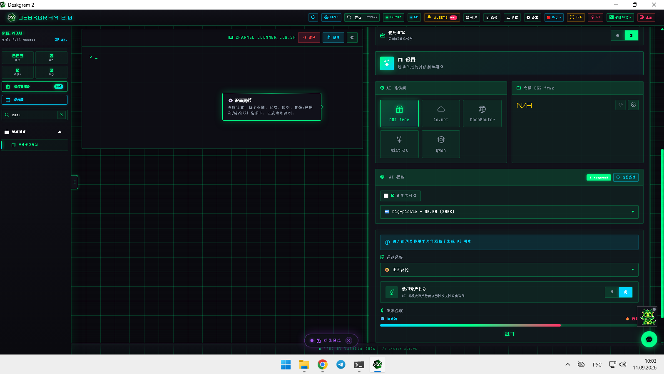
Task: Refresh the N/A balance value
Action: 620,105
